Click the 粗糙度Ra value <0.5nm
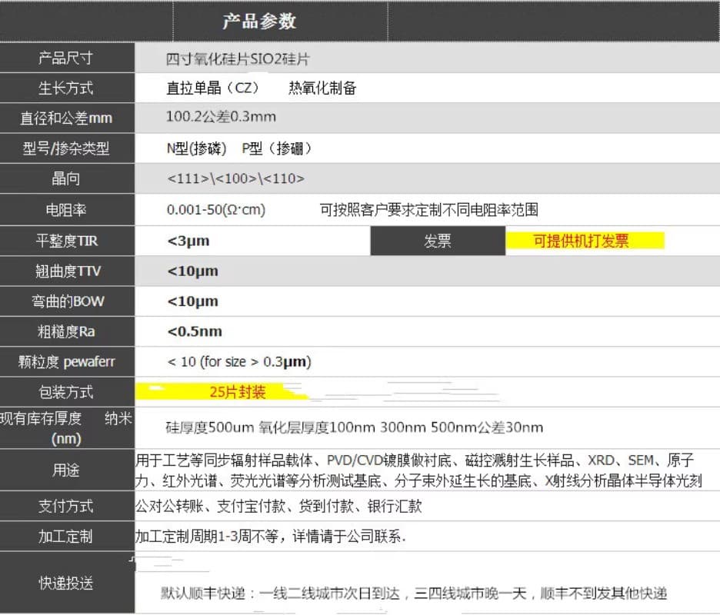 click(x=195, y=331)
